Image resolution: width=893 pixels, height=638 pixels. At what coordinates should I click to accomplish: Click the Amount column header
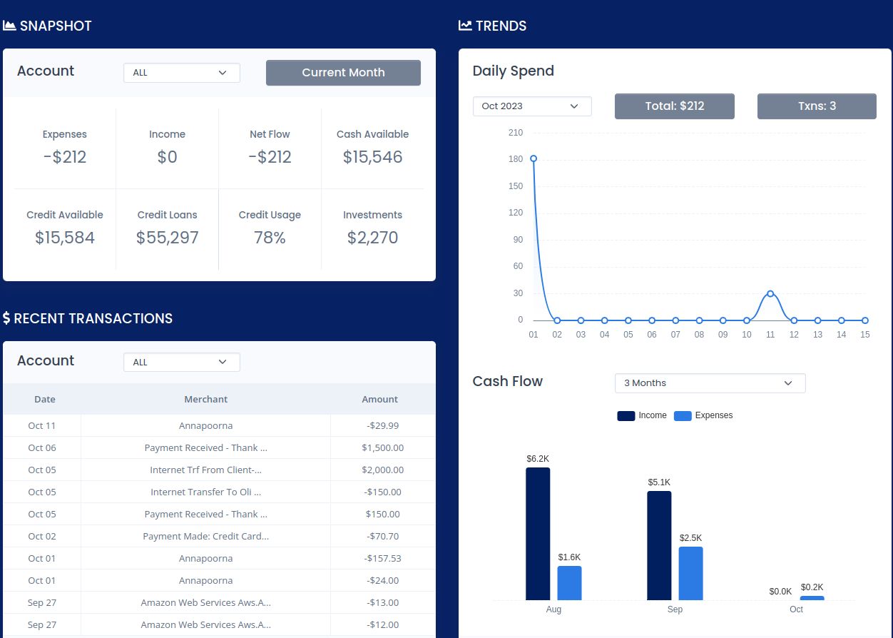pyautogui.click(x=380, y=400)
